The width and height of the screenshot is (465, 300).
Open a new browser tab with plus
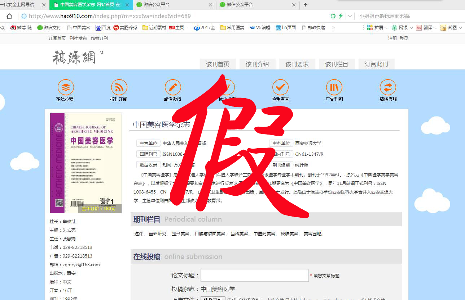coord(306,5)
